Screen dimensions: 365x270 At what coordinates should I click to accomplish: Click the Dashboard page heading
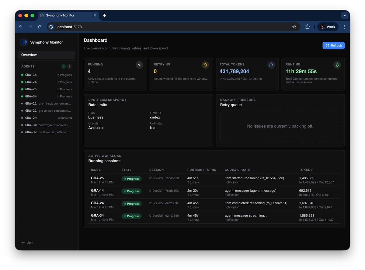(x=96, y=40)
